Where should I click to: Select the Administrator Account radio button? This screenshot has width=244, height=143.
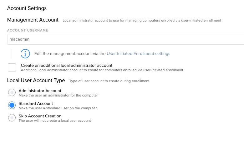(x=12, y=92)
